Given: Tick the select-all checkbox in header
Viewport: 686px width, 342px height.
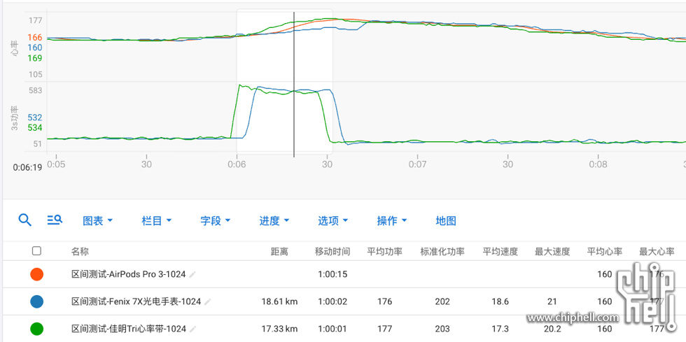Looking at the screenshot, I should pyautogui.click(x=36, y=250).
